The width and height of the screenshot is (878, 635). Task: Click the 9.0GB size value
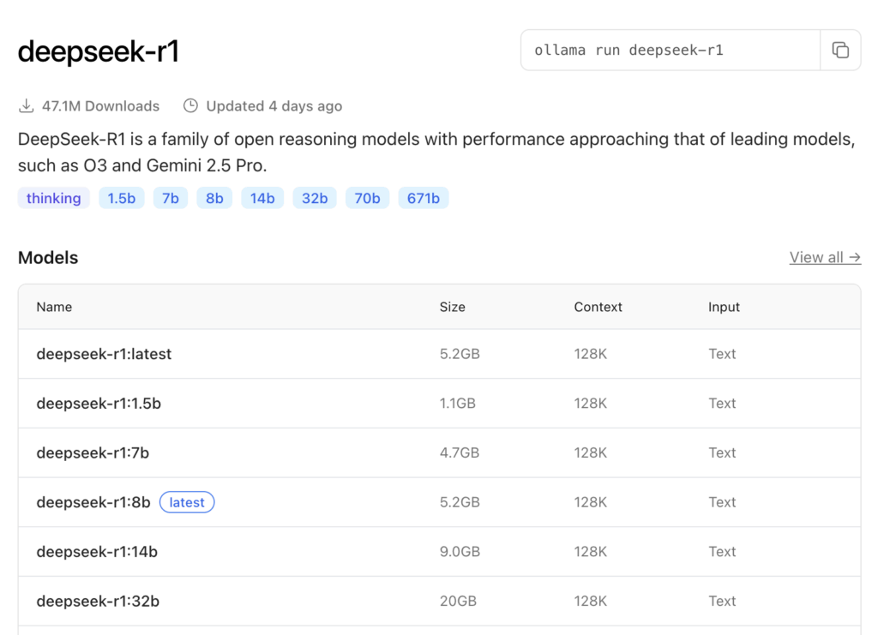click(460, 552)
